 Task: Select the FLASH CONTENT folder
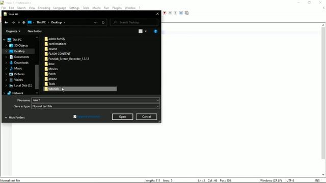(x=59, y=54)
